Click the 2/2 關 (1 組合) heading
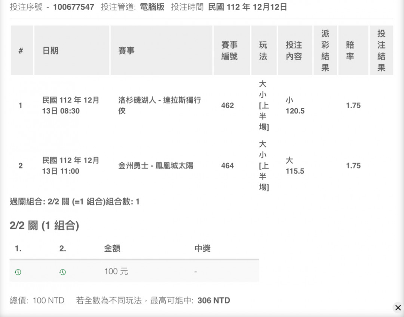Viewport: 404px width, 317px height. pos(44,226)
